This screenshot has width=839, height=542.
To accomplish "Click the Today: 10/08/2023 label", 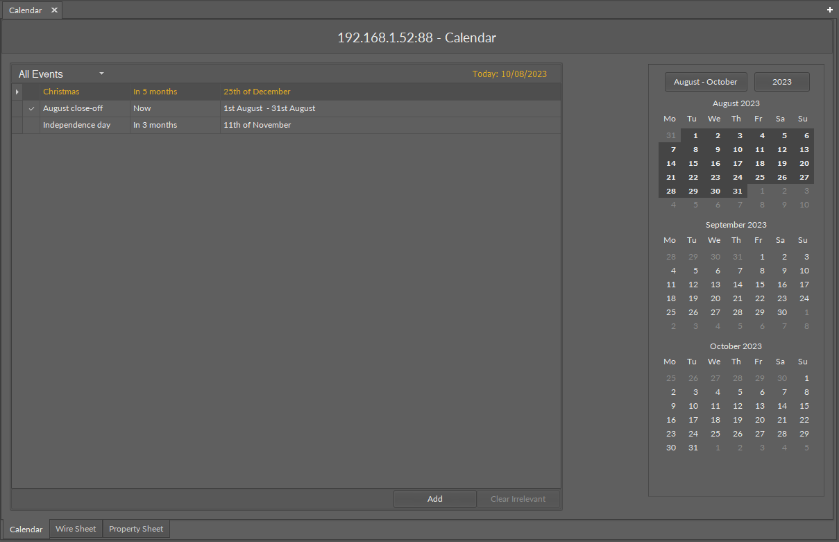I will click(x=509, y=73).
